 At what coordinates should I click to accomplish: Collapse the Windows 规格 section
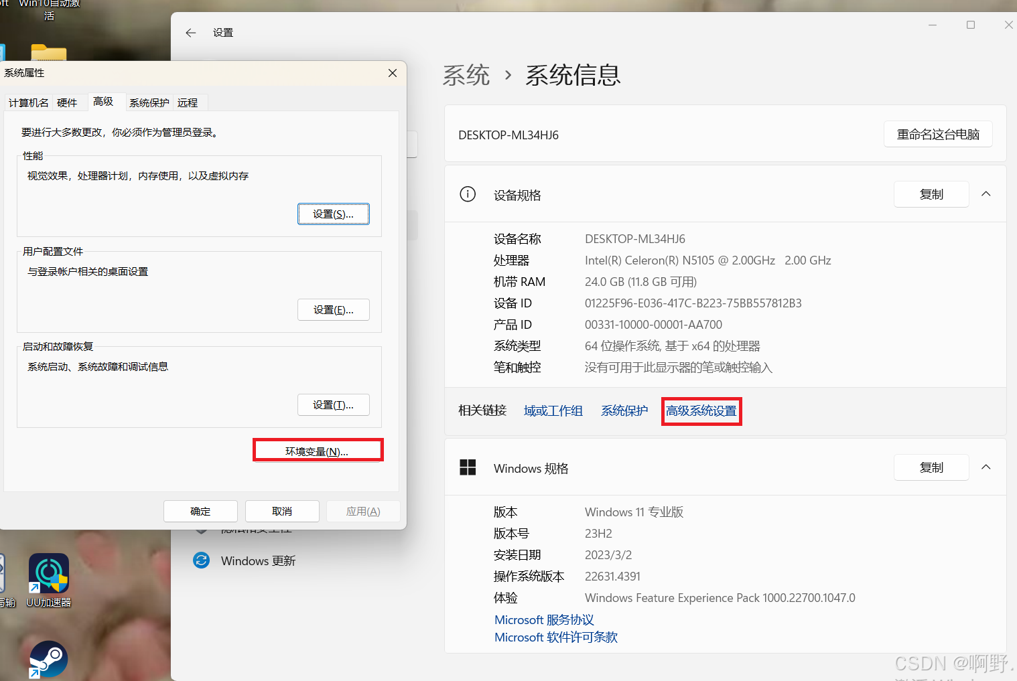[x=986, y=467]
